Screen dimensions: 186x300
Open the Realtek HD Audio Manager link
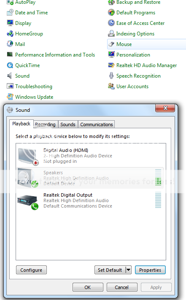(x=147, y=65)
